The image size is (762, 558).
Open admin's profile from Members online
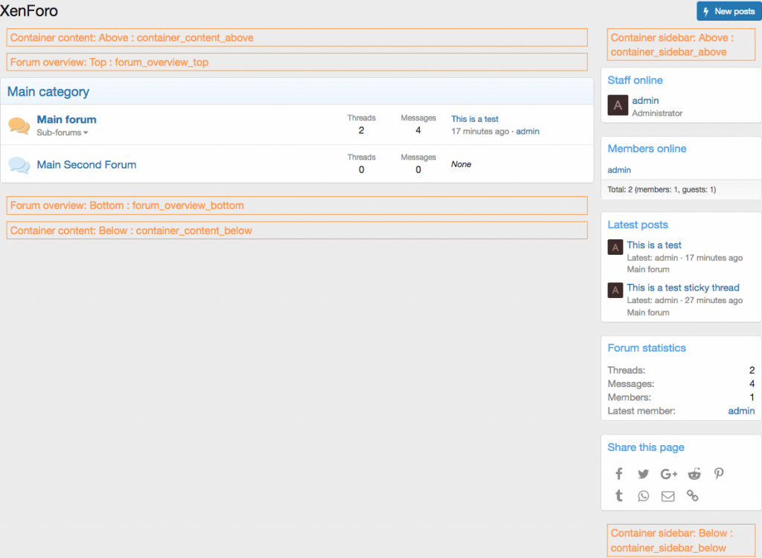(x=618, y=169)
